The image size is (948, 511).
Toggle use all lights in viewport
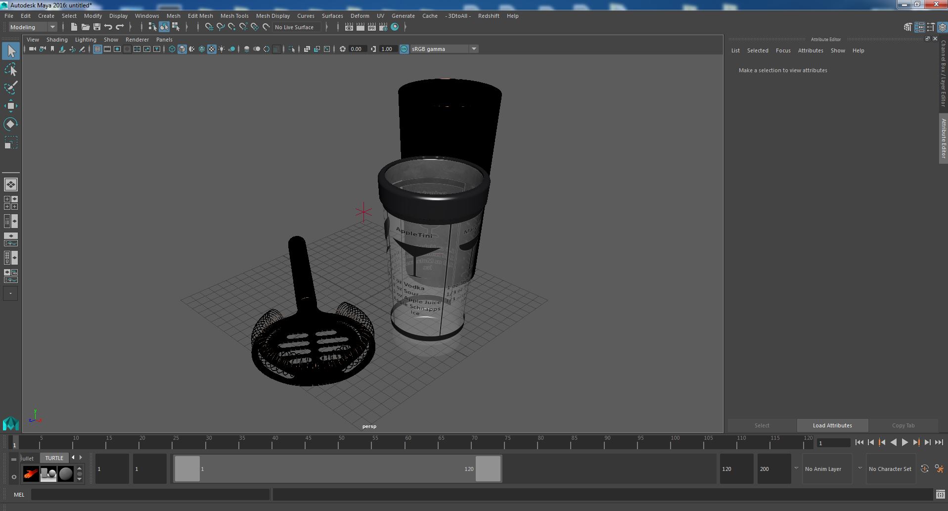point(222,49)
